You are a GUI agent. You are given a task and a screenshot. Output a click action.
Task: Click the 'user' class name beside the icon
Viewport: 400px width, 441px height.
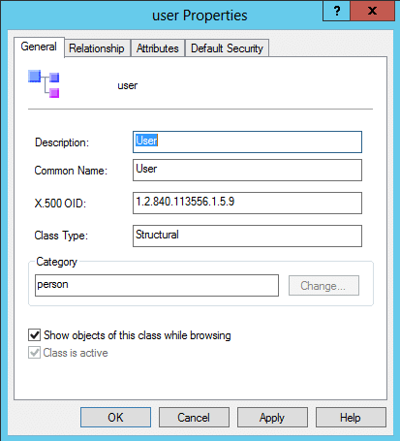pos(128,85)
